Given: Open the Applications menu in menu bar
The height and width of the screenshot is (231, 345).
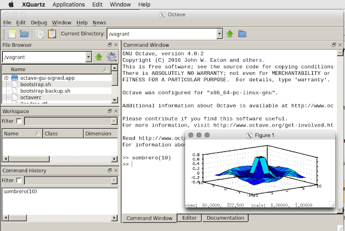Looking at the screenshot, I should pyautogui.click(x=68, y=4).
